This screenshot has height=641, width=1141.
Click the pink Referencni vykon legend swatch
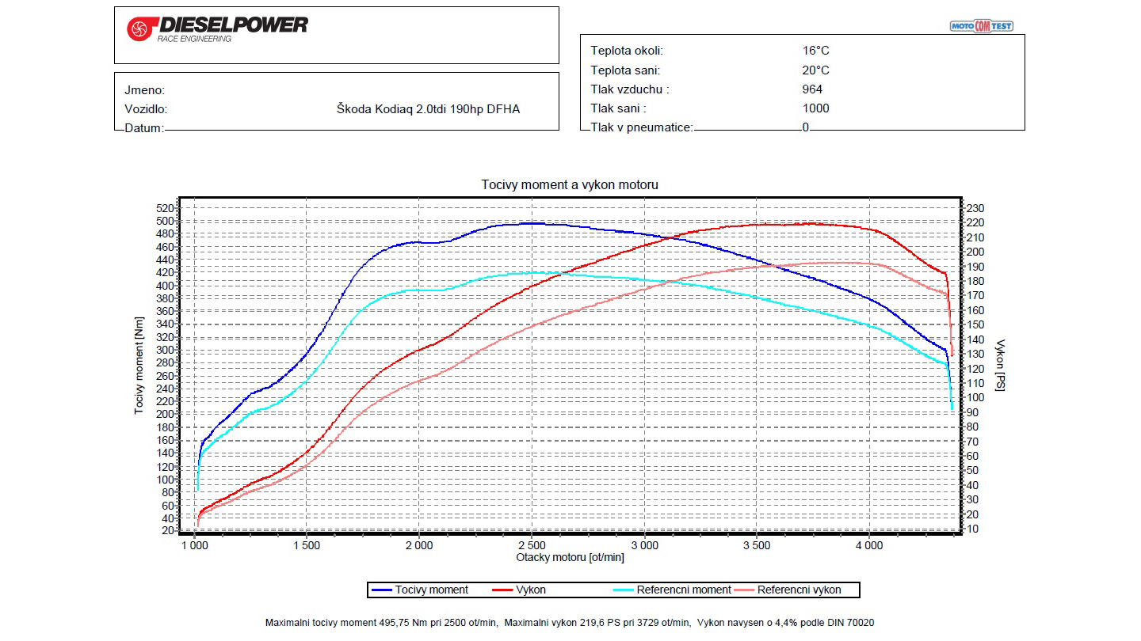[744, 590]
